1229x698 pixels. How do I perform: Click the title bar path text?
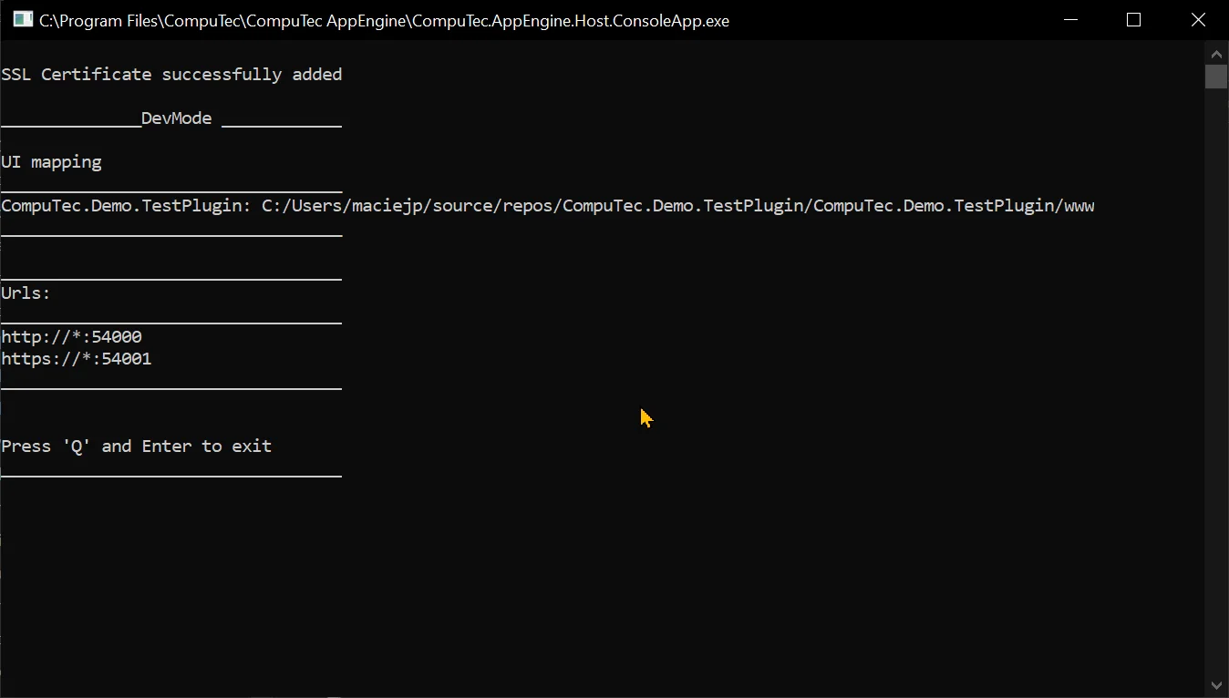tap(383, 20)
